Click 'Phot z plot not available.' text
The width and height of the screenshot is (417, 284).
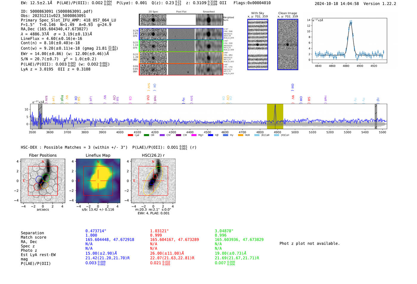(309, 243)
